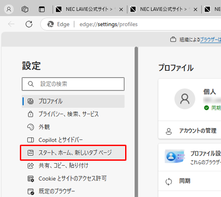This screenshot has width=221, height=197.
Task: Click the person icon beside アカウントの管理
Action: click(169, 131)
